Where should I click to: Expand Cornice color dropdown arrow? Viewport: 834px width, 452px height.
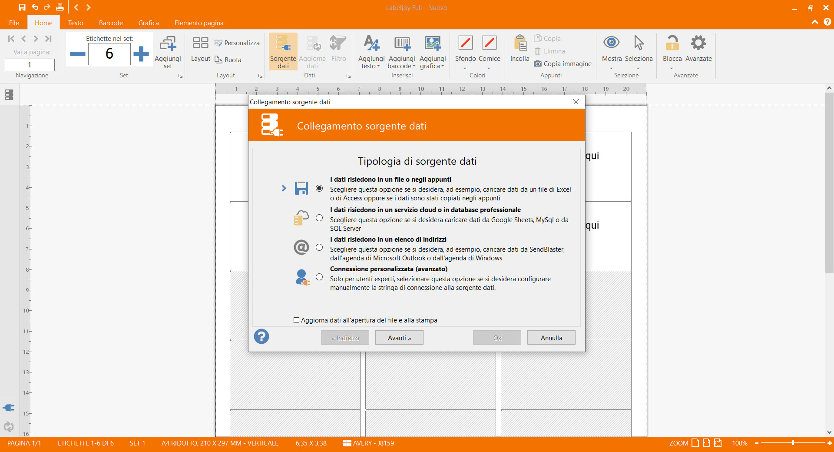(x=489, y=69)
